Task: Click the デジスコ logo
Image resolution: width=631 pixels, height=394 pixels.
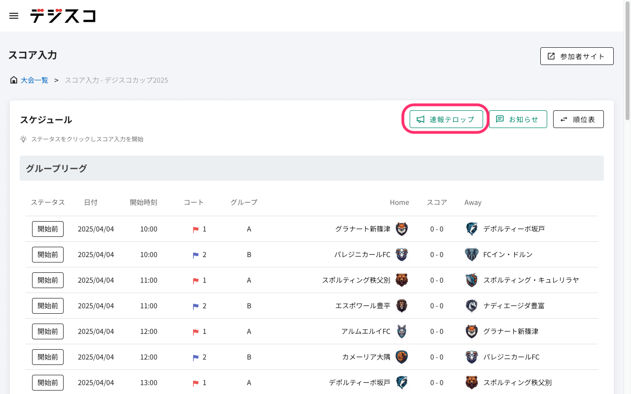Action: click(63, 16)
